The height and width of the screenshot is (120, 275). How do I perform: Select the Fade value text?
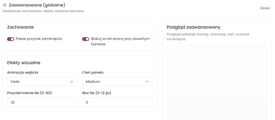[15, 82]
